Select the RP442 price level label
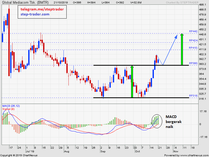The height and width of the screenshot is (157, 209). (x=193, y=31)
